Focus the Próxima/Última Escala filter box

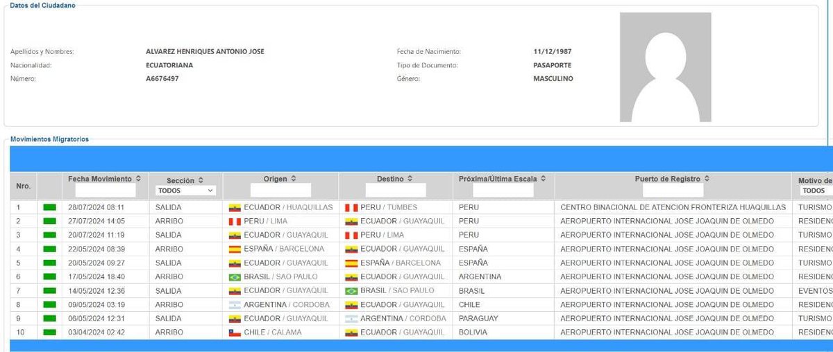click(503, 189)
